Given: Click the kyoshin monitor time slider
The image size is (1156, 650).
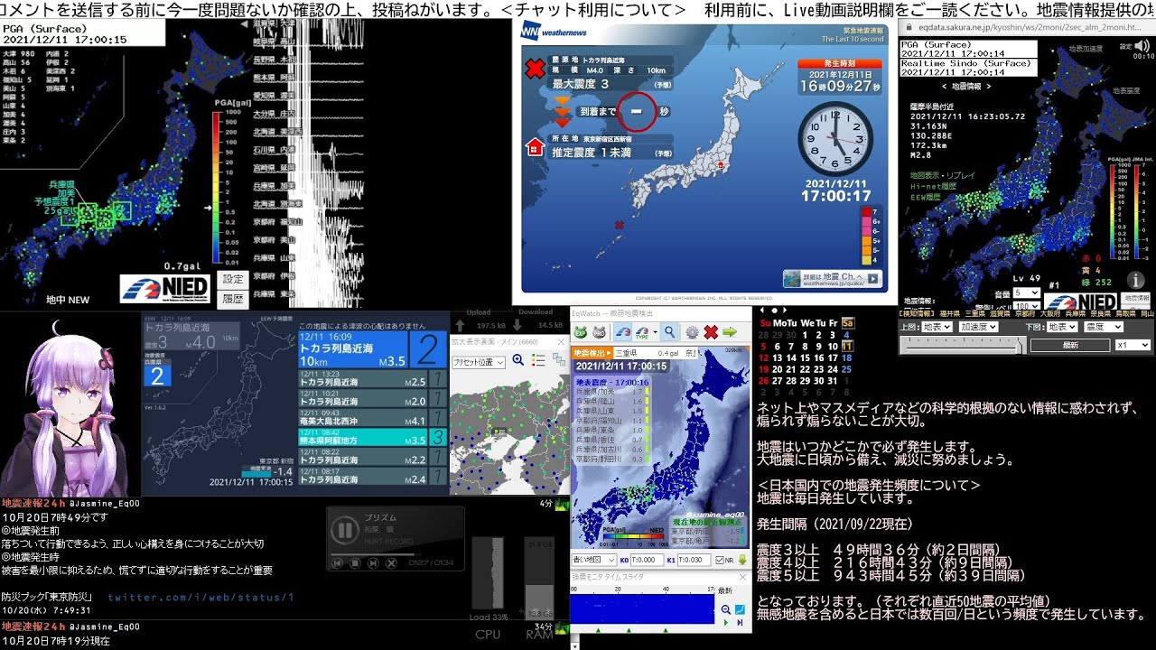Looking at the screenshot, I should click(x=961, y=345).
